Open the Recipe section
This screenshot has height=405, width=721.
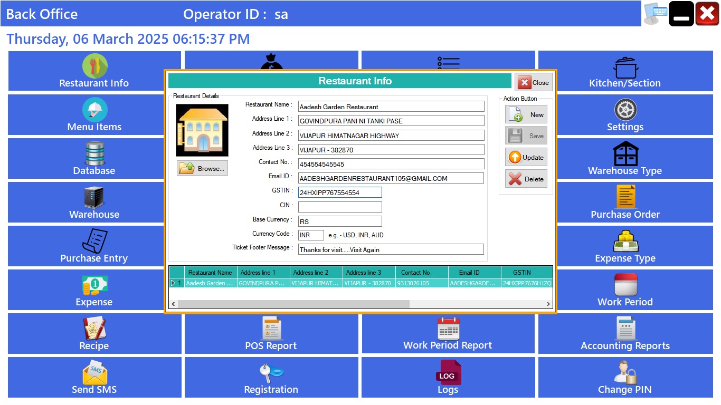[94, 334]
